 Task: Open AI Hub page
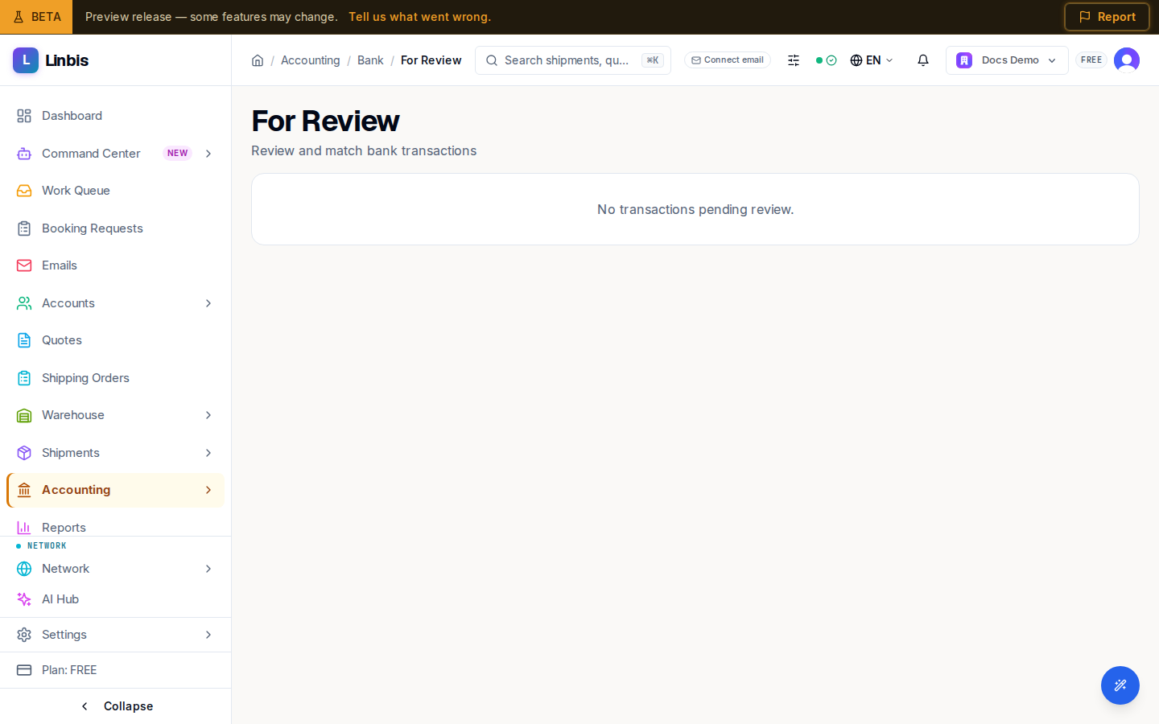(115, 599)
